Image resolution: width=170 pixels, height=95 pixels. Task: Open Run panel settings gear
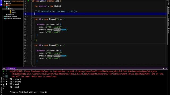pyautogui.click(x=164, y=68)
